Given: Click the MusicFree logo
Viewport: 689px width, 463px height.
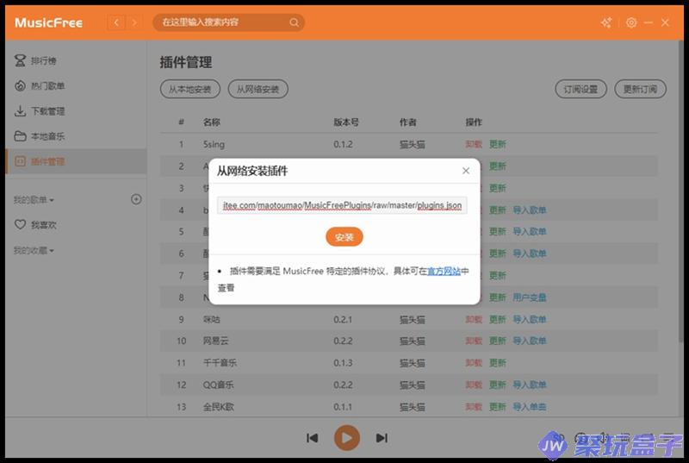Looking at the screenshot, I should tap(48, 22).
